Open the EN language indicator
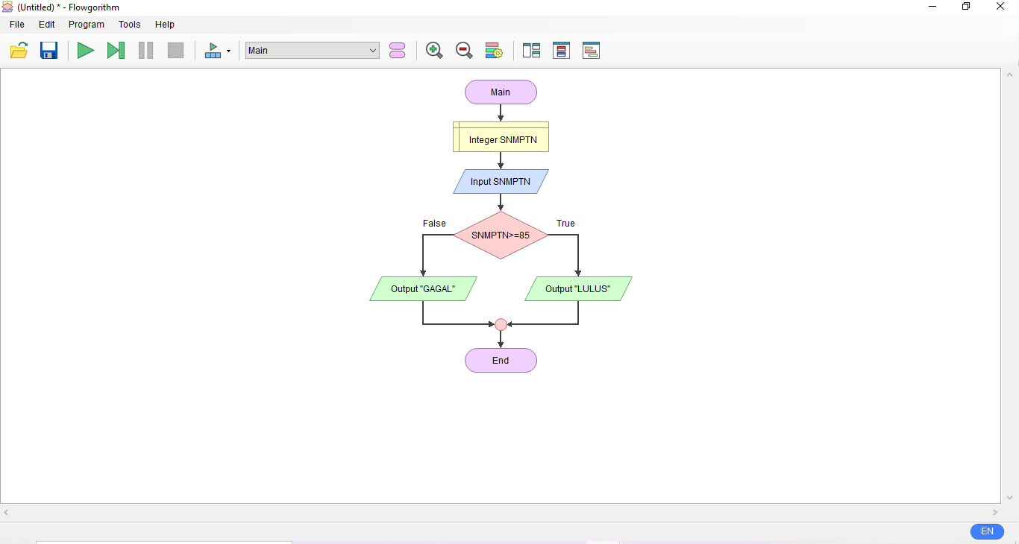 pos(987,531)
